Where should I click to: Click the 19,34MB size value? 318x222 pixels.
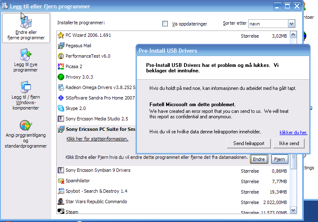pyautogui.click(x=278, y=192)
